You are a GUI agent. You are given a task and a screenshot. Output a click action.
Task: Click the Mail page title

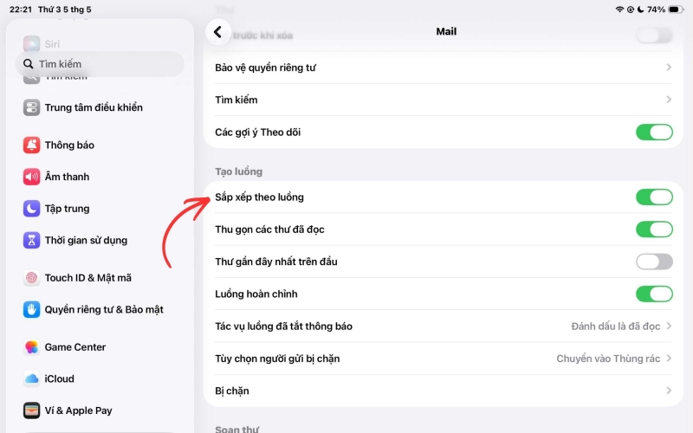[x=446, y=31]
